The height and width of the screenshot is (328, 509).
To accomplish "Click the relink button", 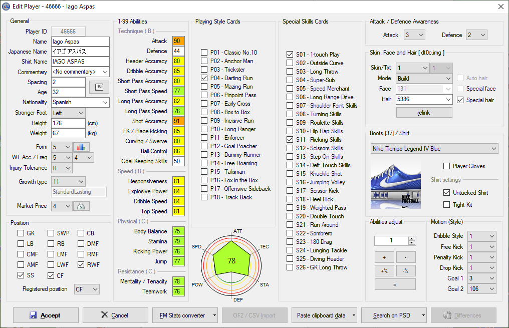I will (x=424, y=113).
